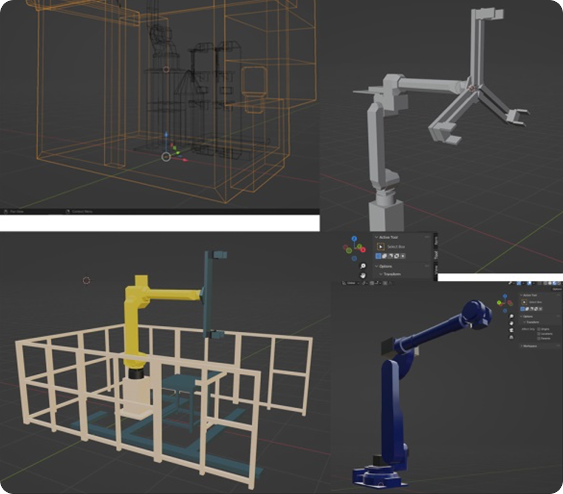
Task: Open Global transform orientation dropdown below gray robot
Action: tap(351, 283)
